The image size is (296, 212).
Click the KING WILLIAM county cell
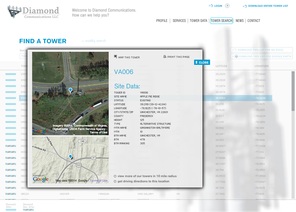[145, 194]
